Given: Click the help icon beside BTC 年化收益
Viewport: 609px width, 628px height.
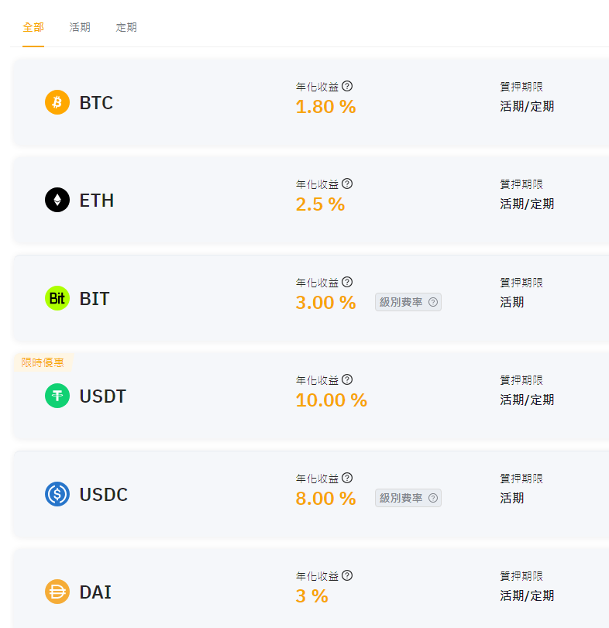Looking at the screenshot, I should (347, 86).
